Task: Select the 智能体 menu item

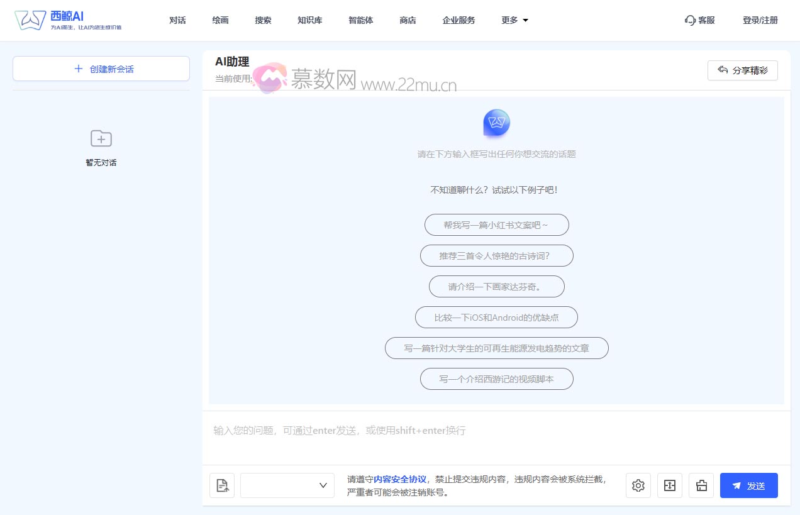Action: pos(360,19)
